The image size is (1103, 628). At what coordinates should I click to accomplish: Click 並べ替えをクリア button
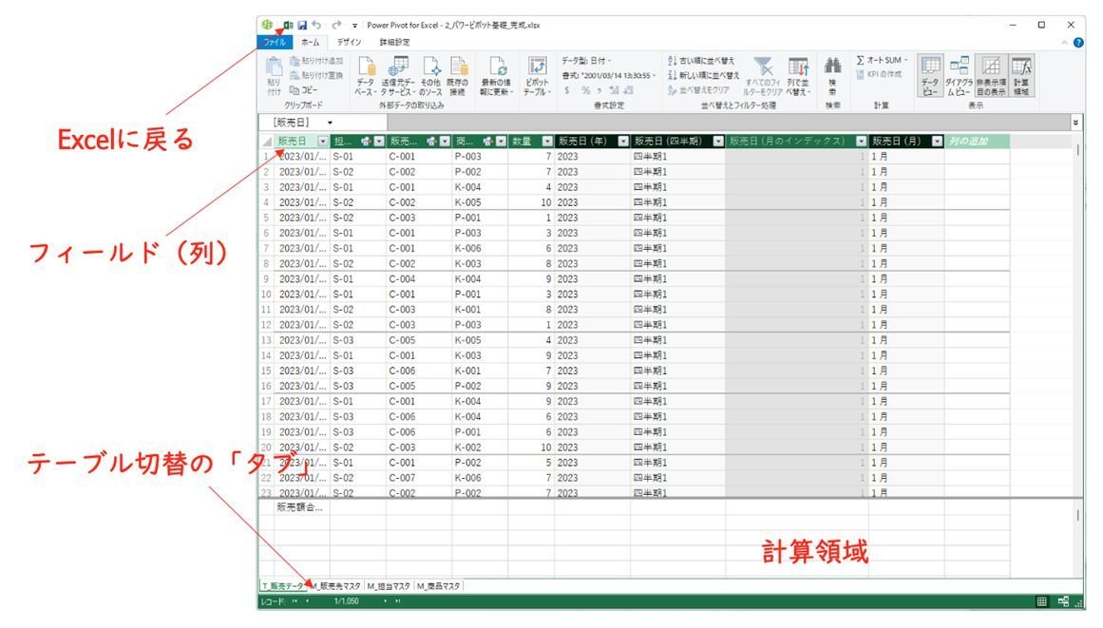(698, 90)
